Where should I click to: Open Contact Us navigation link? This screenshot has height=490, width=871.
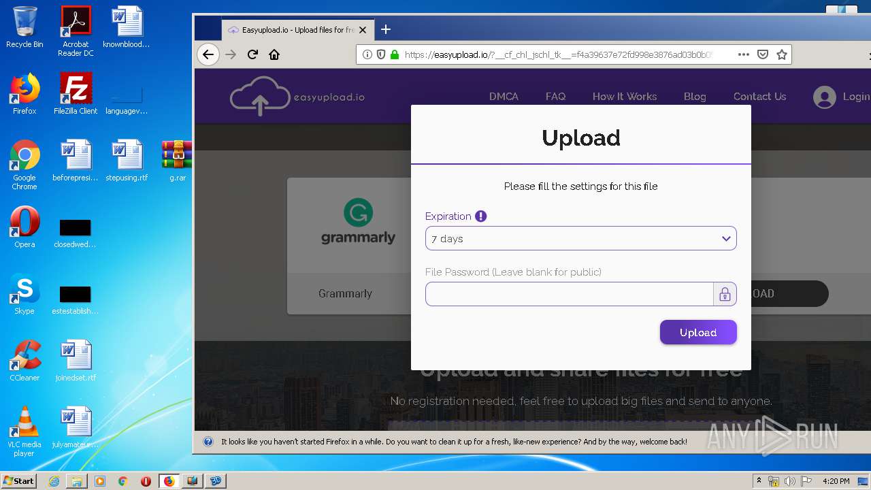point(759,97)
